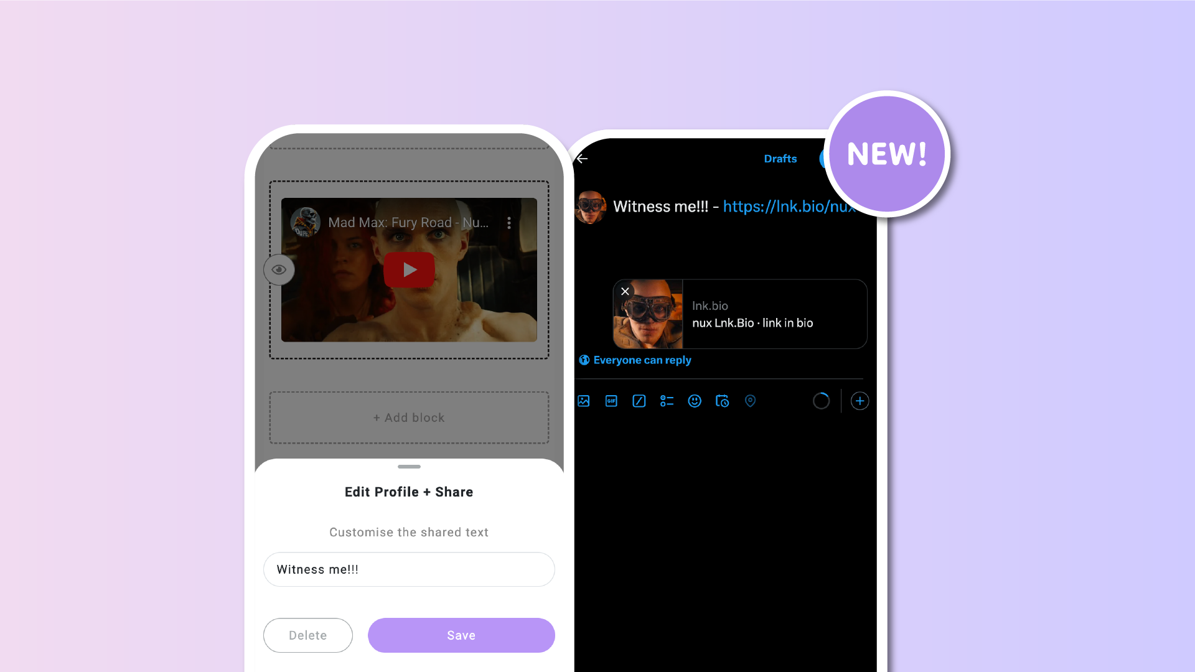Screen dimensions: 1195x672
Task: Click the location tag icon
Action: coord(749,401)
